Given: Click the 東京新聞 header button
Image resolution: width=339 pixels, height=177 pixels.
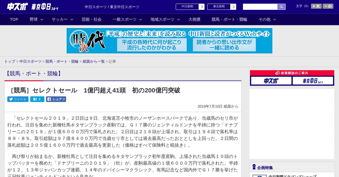Looking at the screenshot, I should (x=219, y=7).
